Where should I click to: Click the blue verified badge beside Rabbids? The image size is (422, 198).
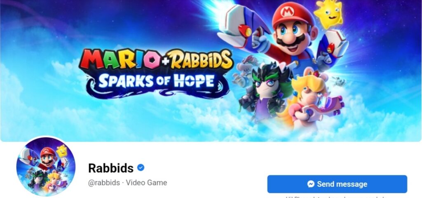coord(141,167)
